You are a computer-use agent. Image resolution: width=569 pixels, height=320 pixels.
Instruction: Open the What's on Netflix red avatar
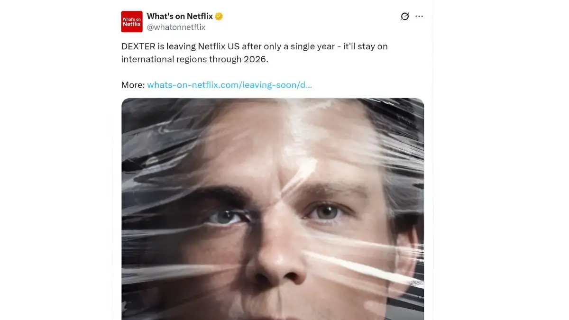(x=132, y=22)
